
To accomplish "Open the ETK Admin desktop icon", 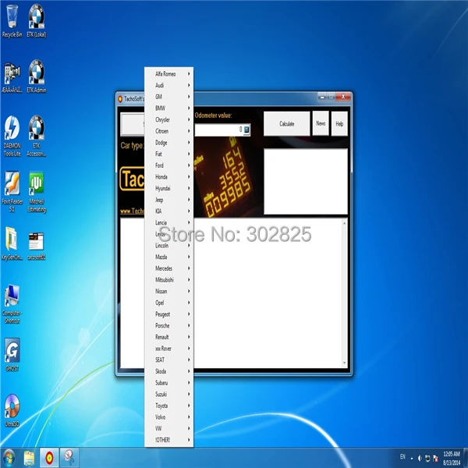I will click(x=37, y=76).
